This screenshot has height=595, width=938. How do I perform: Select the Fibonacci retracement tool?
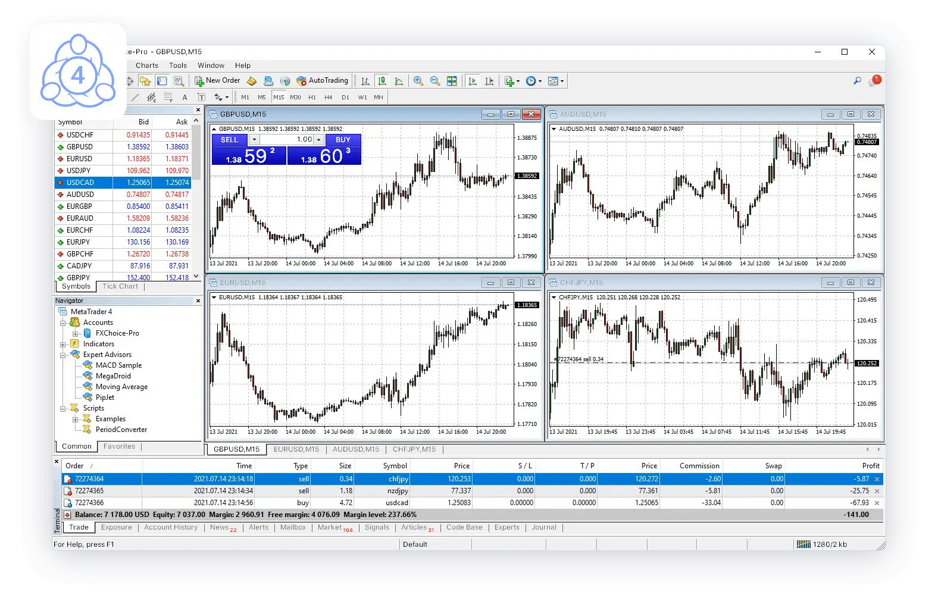[x=168, y=97]
